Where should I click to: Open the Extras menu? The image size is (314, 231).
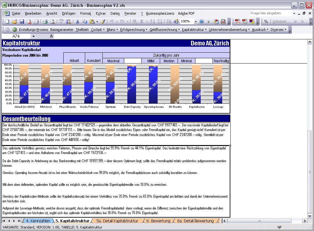pos(101,13)
